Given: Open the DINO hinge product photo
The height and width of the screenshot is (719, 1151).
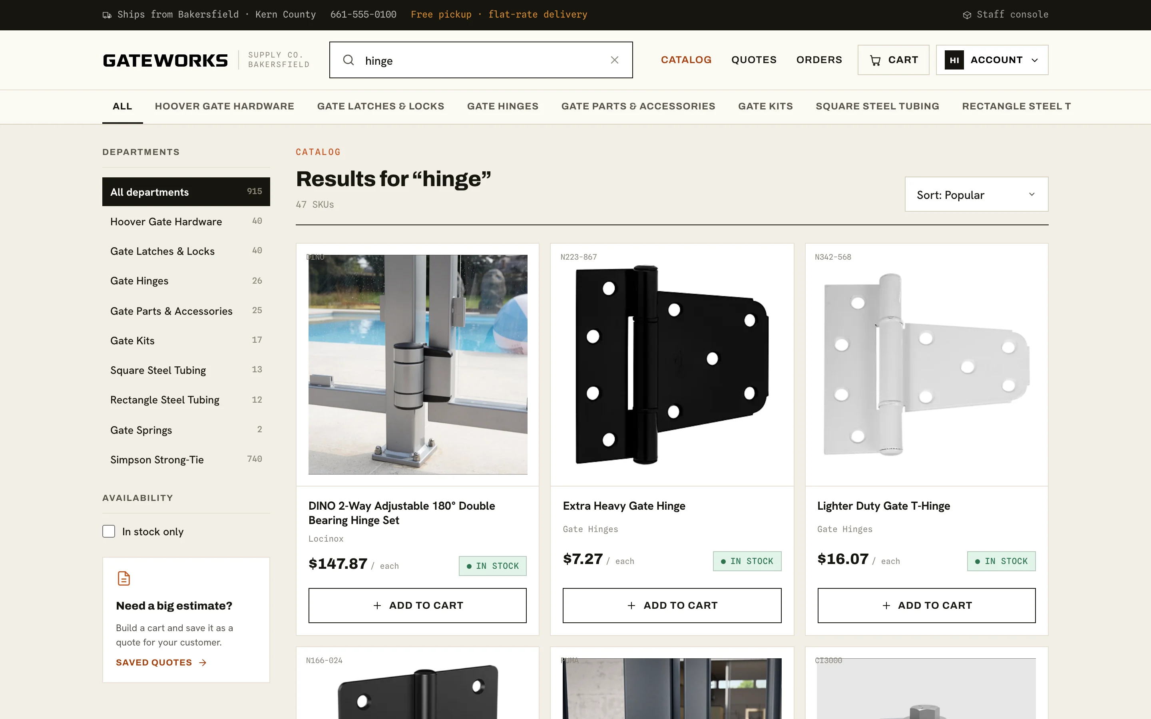Looking at the screenshot, I should point(418,365).
